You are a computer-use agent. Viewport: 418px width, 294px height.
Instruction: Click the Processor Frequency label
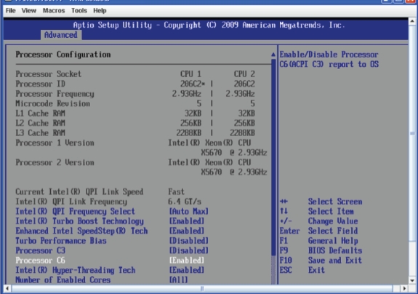pos(55,94)
